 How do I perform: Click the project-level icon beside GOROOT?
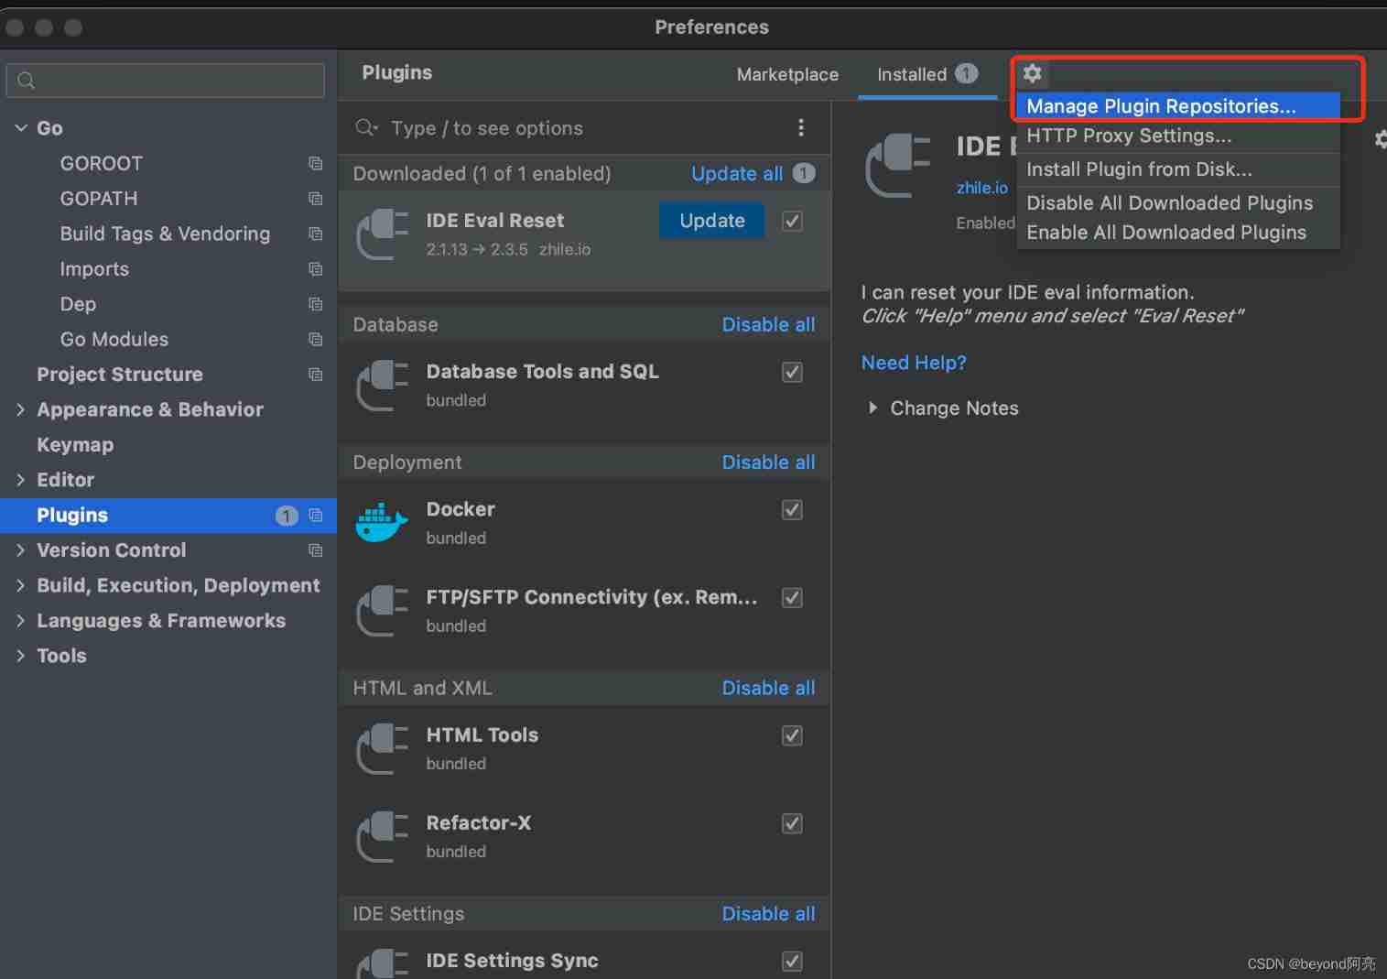pos(316,163)
